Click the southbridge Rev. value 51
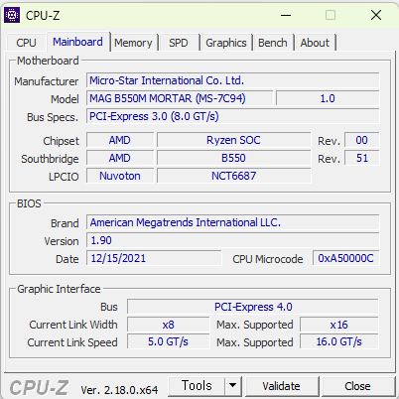 tap(362, 158)
